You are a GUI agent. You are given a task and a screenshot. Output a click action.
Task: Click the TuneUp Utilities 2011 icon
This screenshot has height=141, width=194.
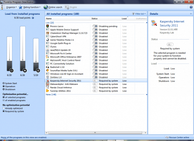pyautogui.click(x=47, y=91)
